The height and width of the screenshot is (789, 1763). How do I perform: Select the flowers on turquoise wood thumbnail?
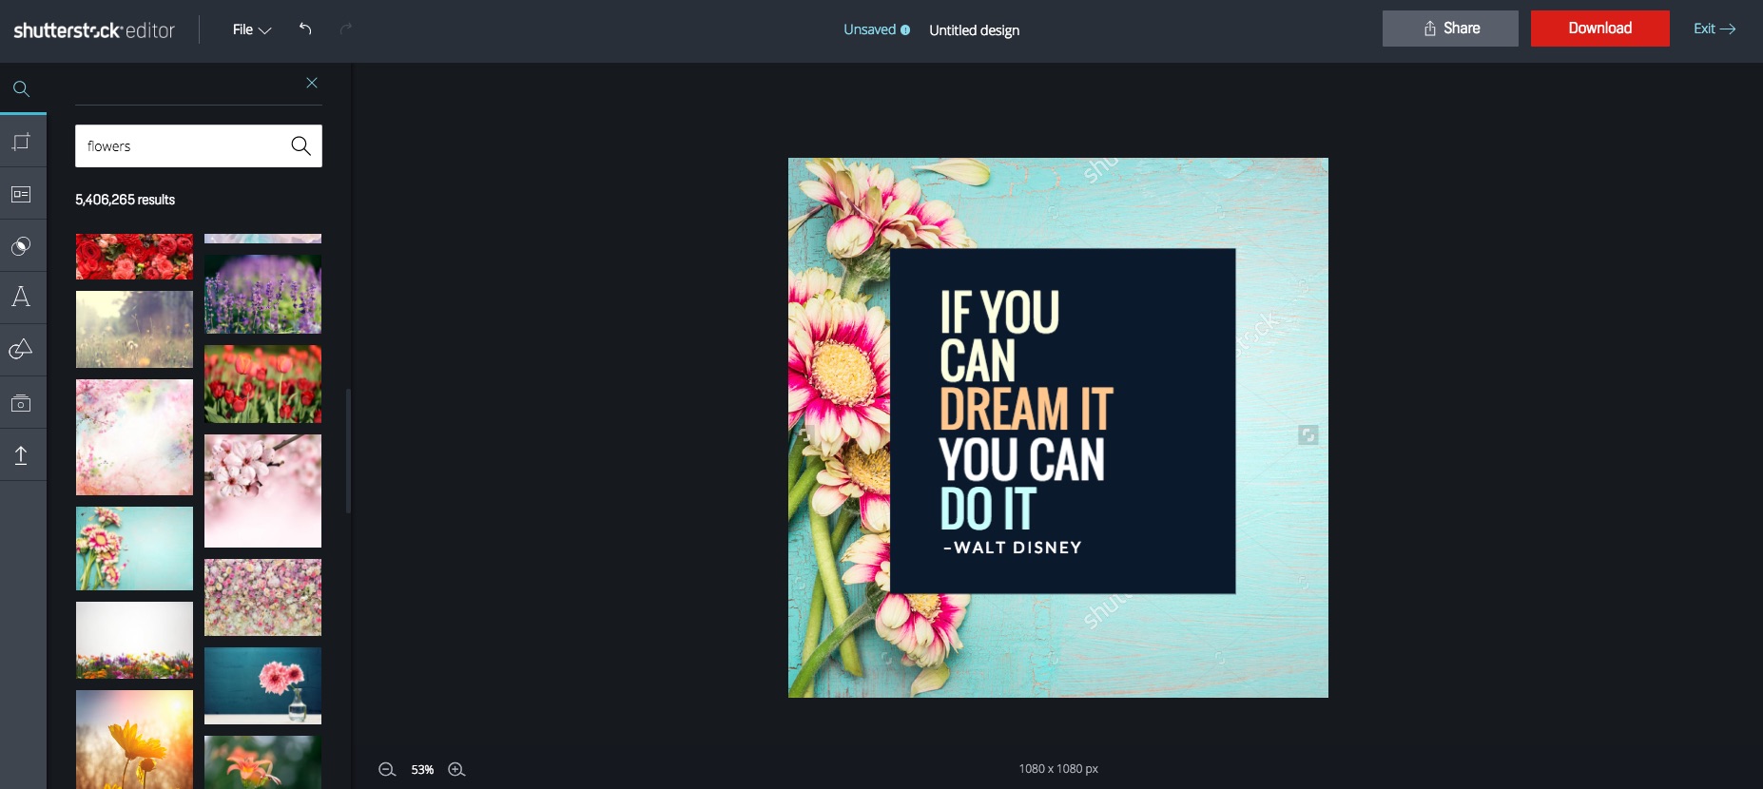(x=134, y=548)
